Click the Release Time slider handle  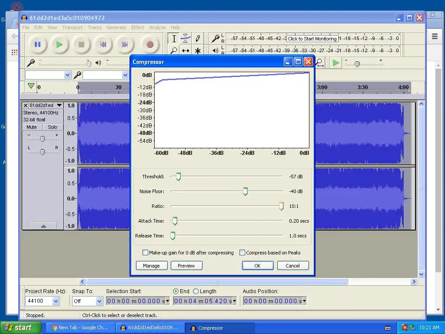[x=173, y=236]
